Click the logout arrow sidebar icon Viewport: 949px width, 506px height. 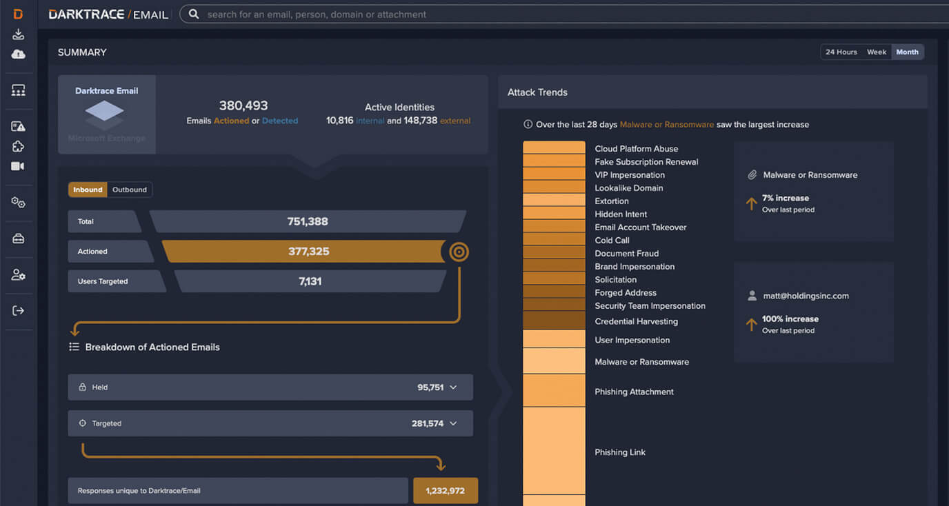[x=18, y=311]
